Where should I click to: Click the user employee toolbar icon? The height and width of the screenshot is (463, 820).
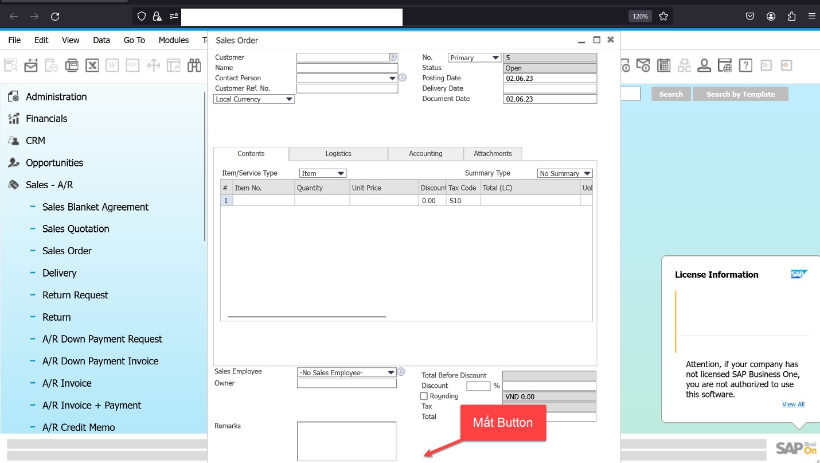[x=704, y=65]
